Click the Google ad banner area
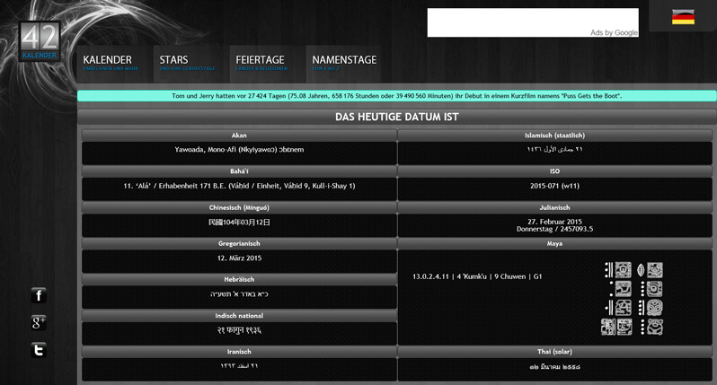 (x=532, y=20)
